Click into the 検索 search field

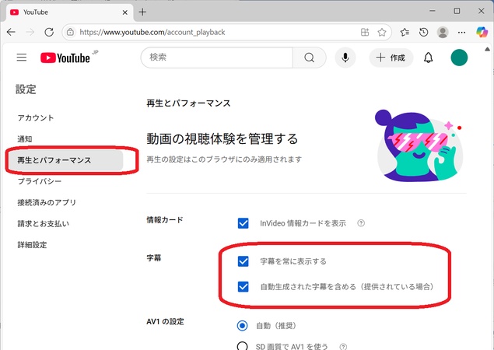[217, 58]
